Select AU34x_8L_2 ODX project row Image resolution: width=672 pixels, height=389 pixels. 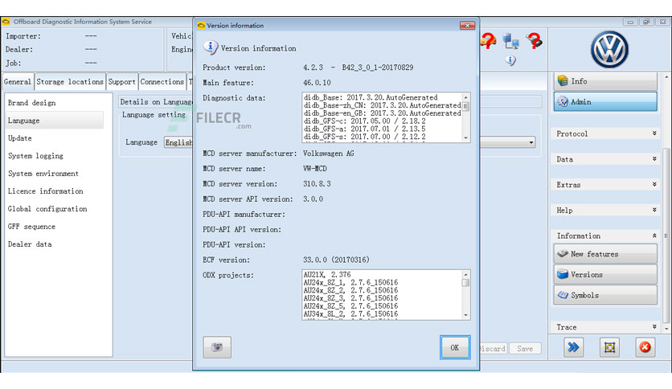coord(350,313)
